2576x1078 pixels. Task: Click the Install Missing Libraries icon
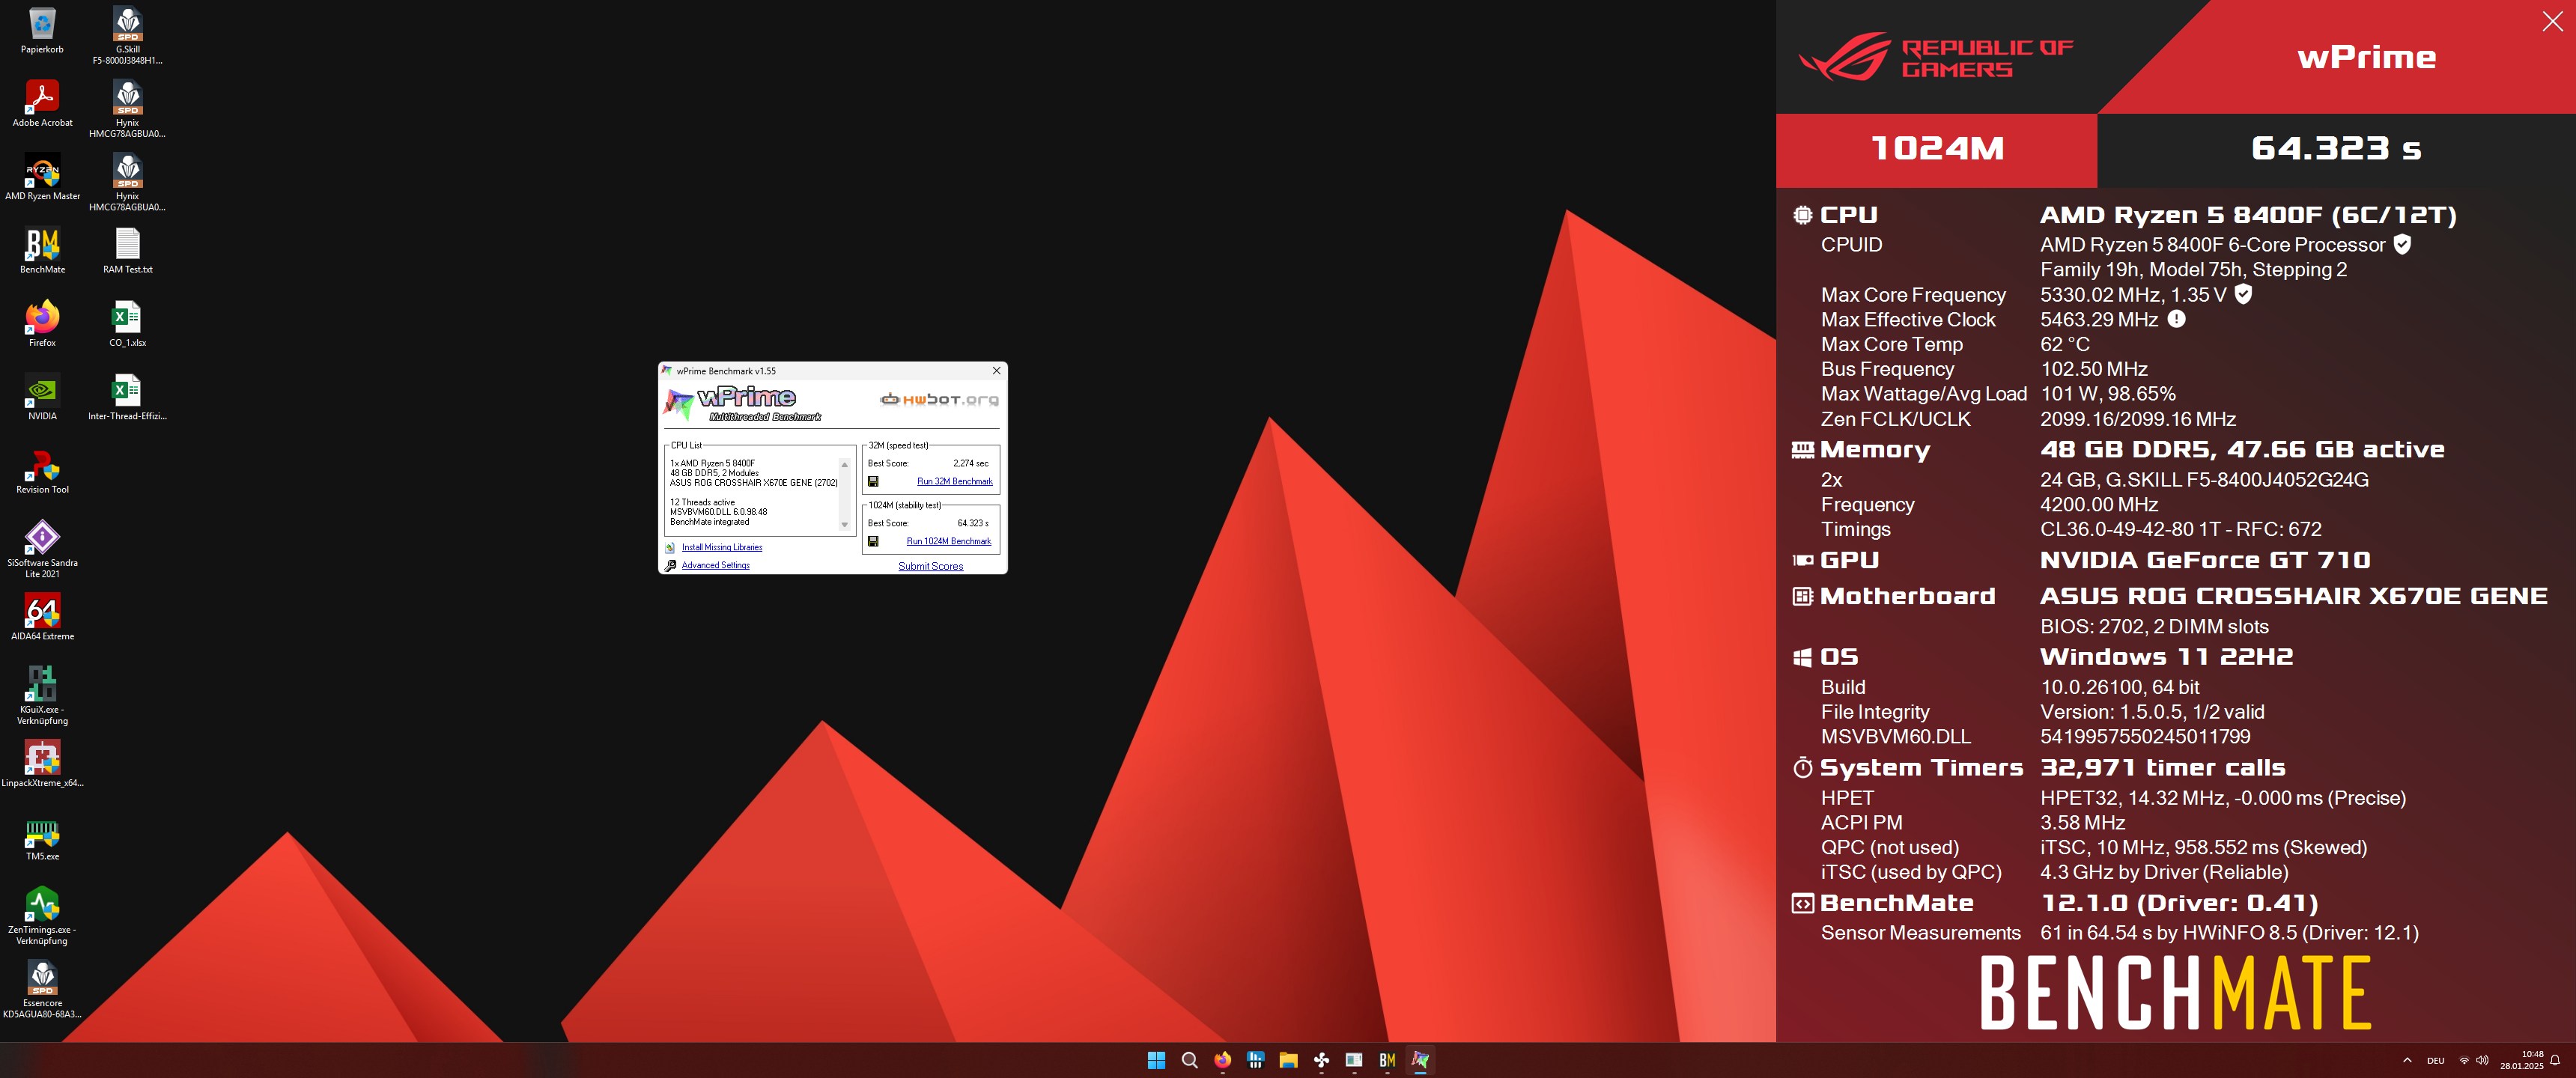coord(670,547)
